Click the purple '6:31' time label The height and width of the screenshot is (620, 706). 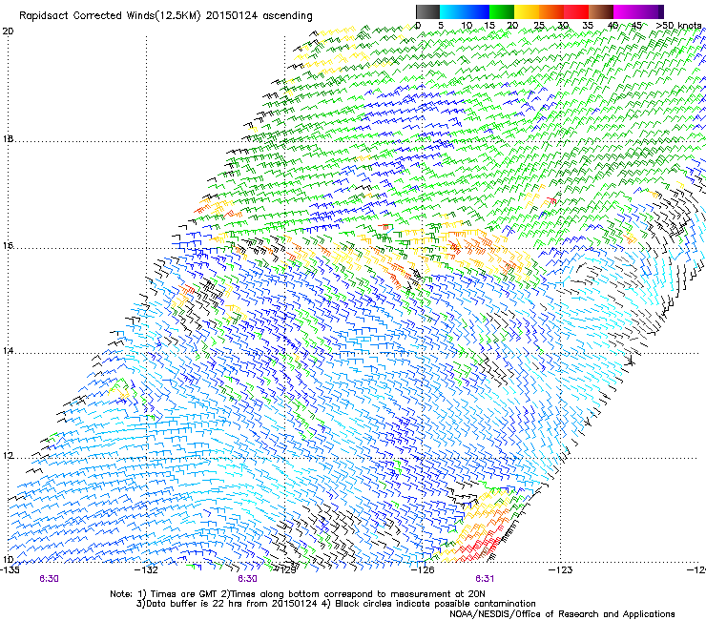click(x=485, y=579)
